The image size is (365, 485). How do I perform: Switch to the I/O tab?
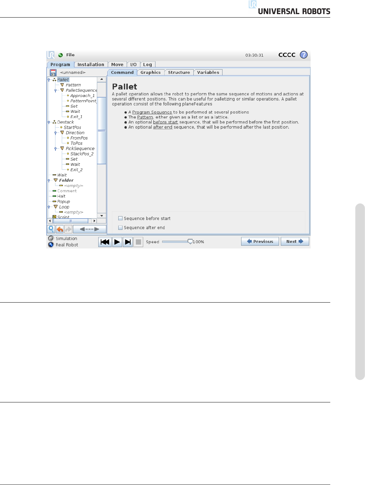click(133, 64)
